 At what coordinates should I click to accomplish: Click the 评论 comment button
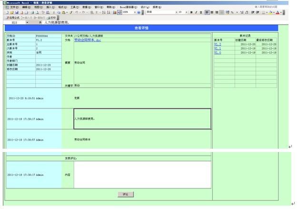(126, 194)
